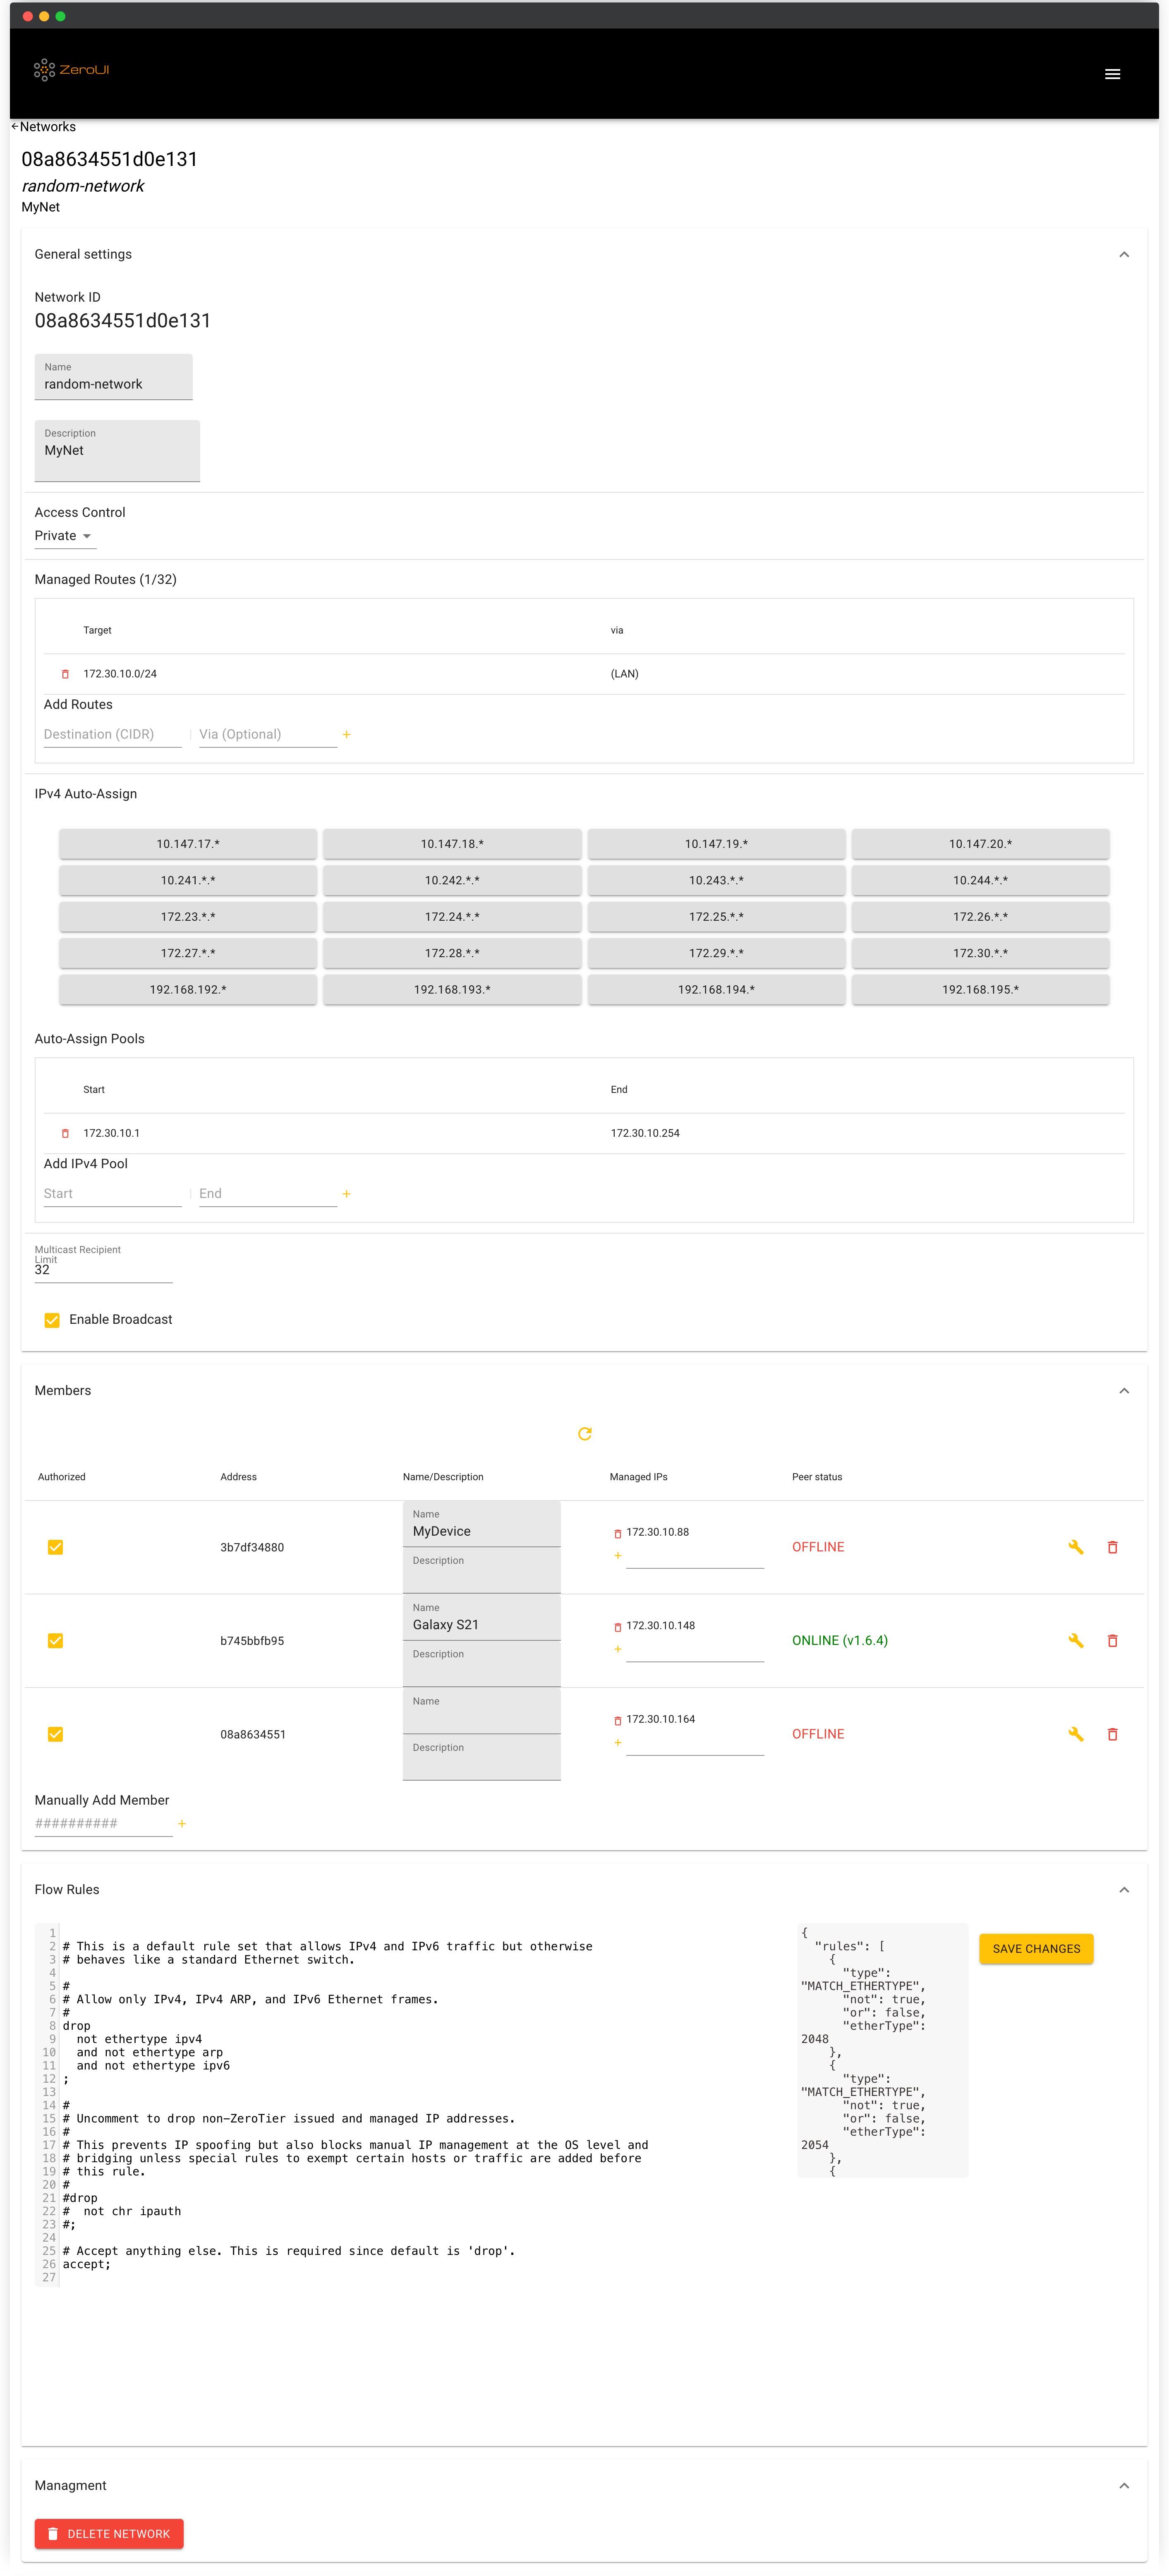
Task: Toggle Enable Broadcast checkbox
Action: coord(52,1320)
